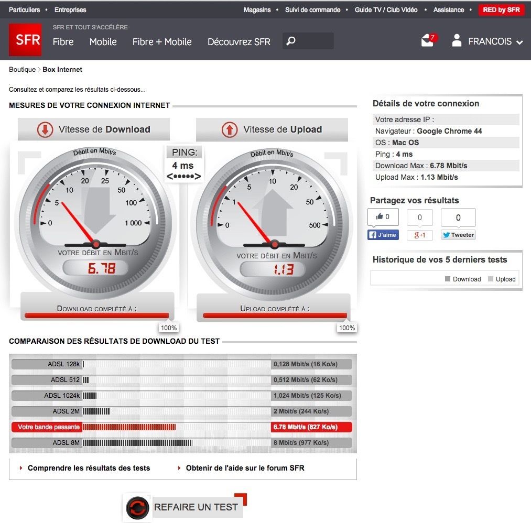This screenshot has height=523, width=531.
Task: Click the ADSL 2M comparison row
Action: (x=182, y=411)
